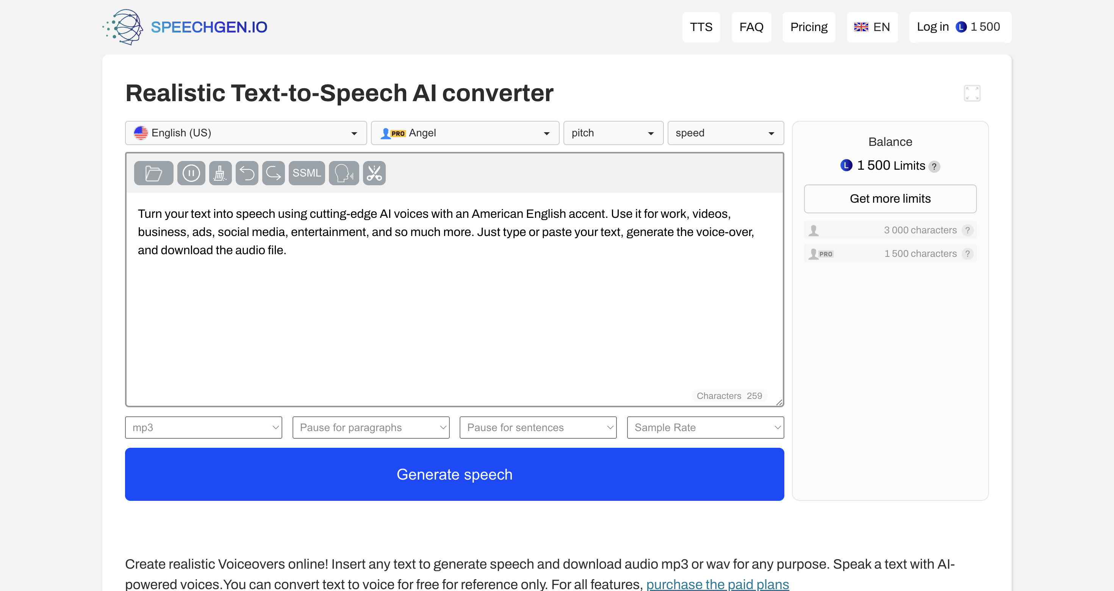Viewport: 1114px width, 591px height.
Task: Click the blue L coin in Balance
Action: pyautogui.click(x=846, y=166)
